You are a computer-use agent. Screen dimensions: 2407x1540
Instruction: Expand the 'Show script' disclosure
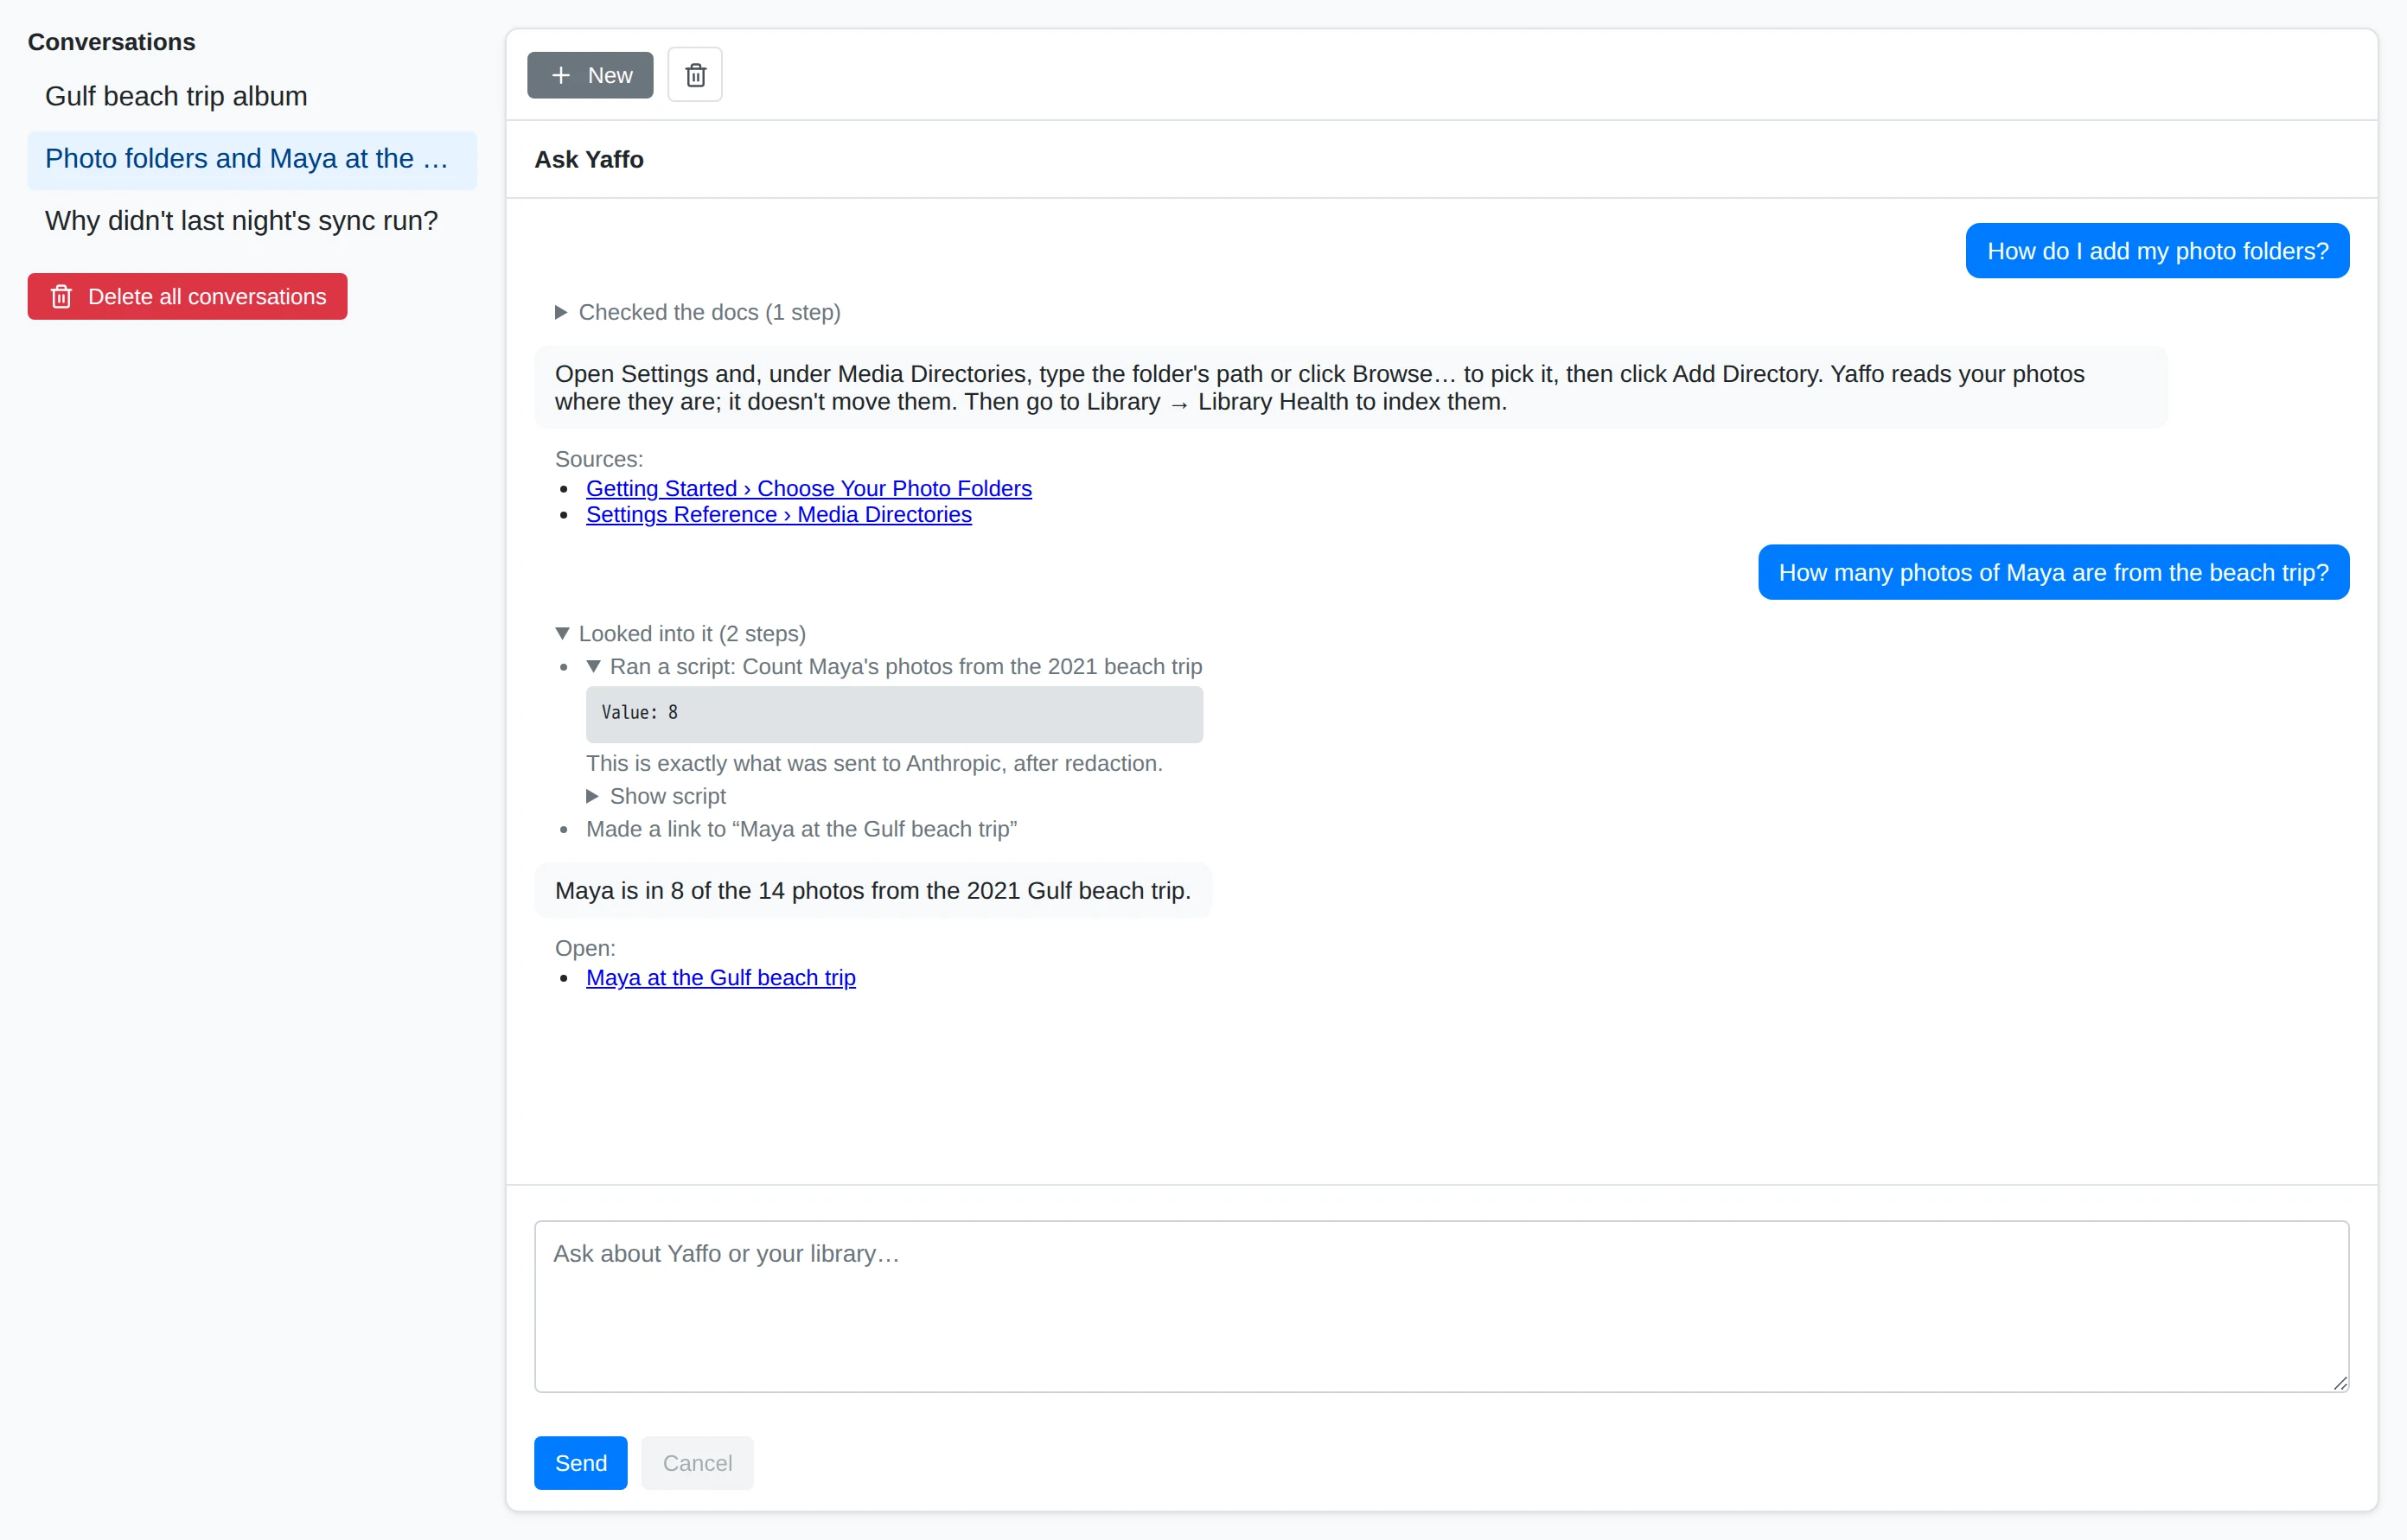coord(656,796)
